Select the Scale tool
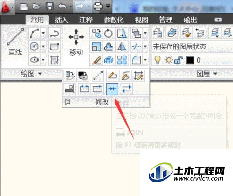The image size is (233, 196). (x=96, y=47)
